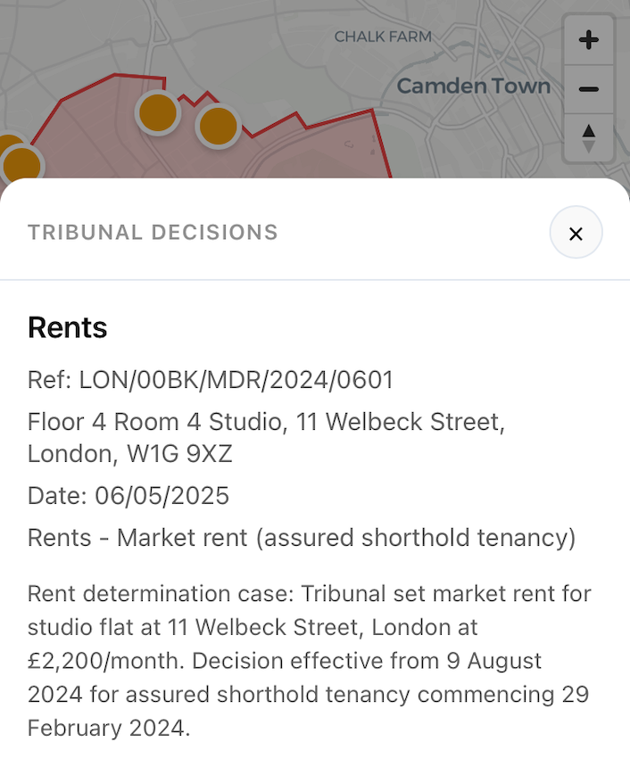
Task: Select the Rents heading
Action: [x=68, y=327]
